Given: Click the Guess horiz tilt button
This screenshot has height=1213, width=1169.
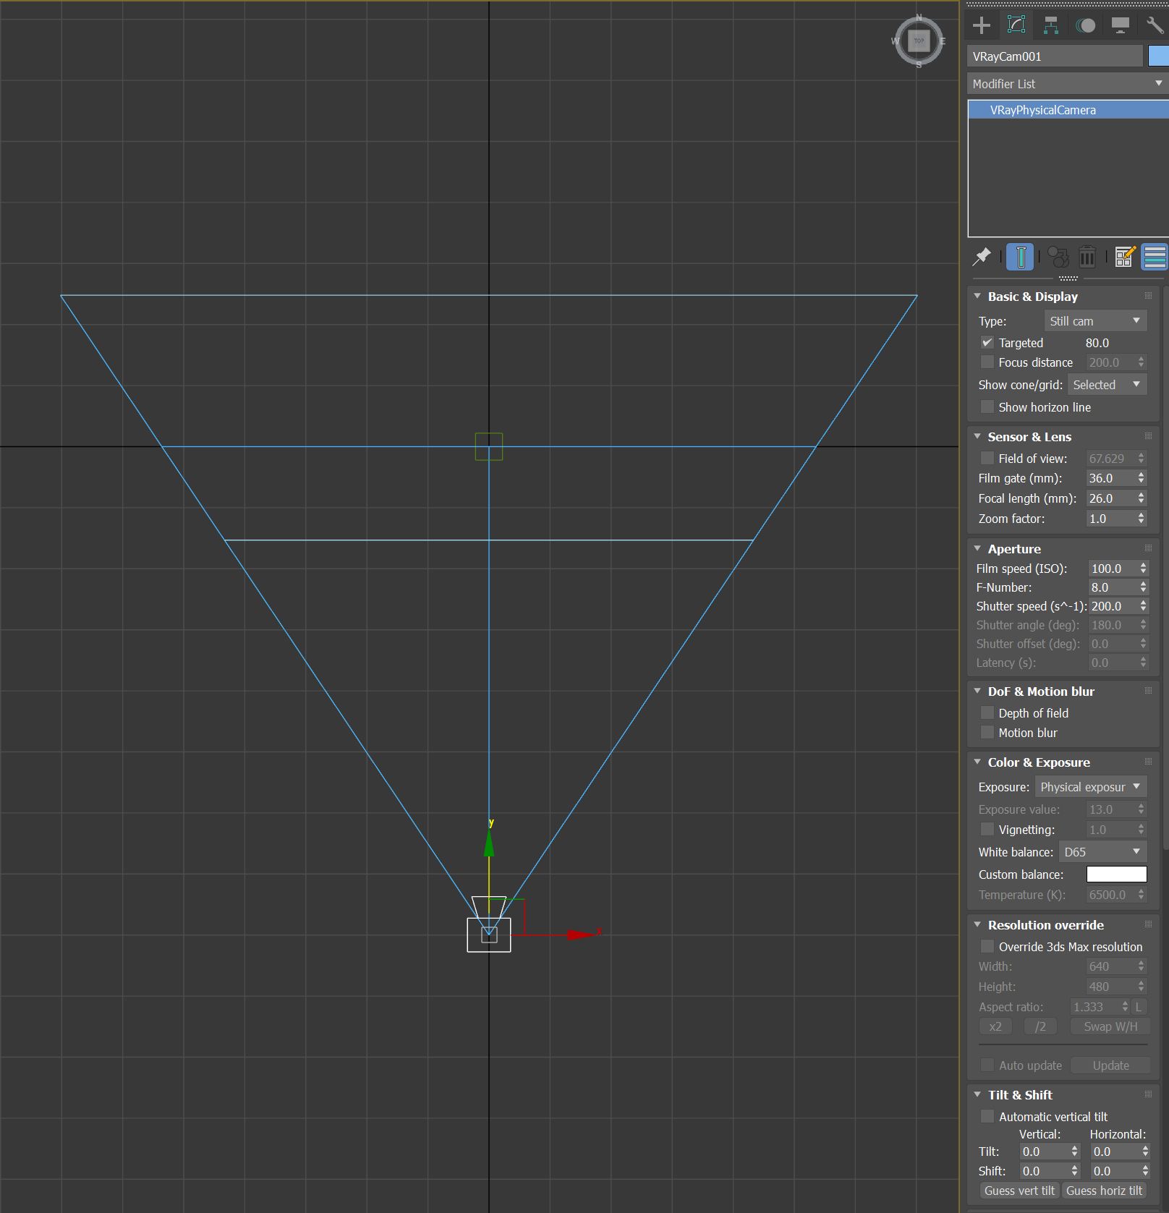Looking at the screenshot, I should tap(1105, 1191).
